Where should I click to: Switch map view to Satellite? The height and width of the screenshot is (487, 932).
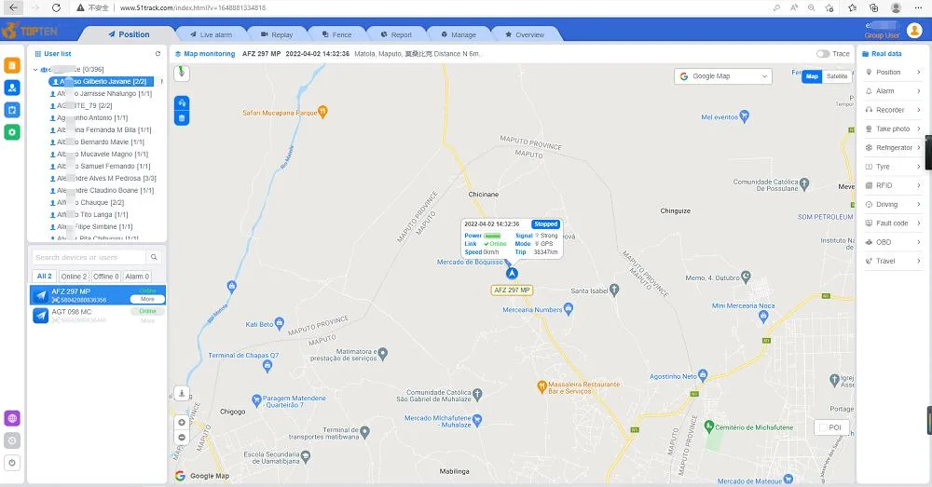(x=837, y=76)
